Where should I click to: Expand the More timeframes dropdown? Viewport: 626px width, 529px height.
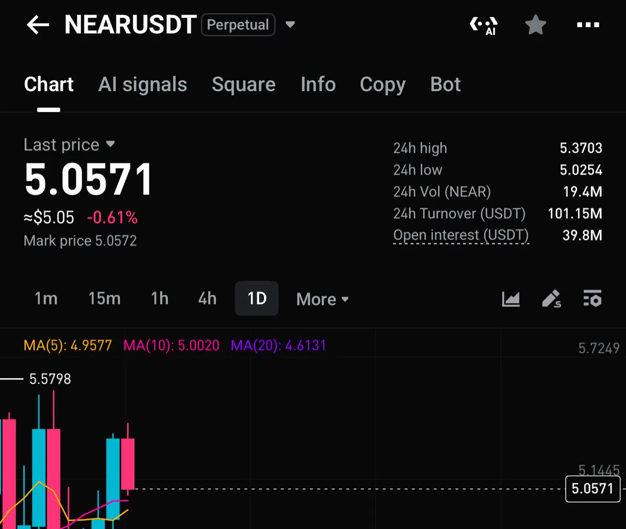tap(322, 299)
